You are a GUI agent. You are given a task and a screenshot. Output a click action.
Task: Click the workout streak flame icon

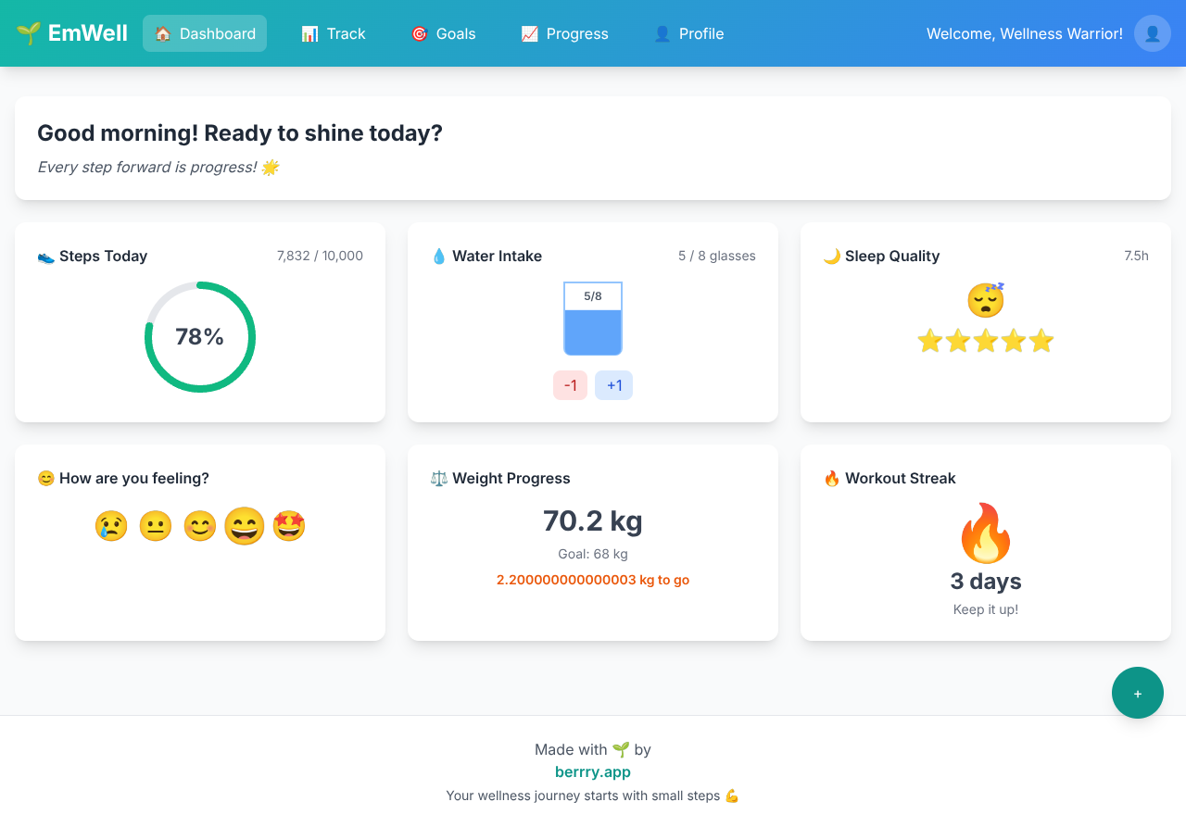[x=985, y=533]
